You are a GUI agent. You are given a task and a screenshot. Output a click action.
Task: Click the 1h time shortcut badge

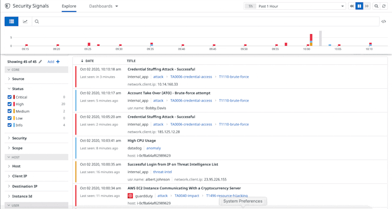pos(250,6)
